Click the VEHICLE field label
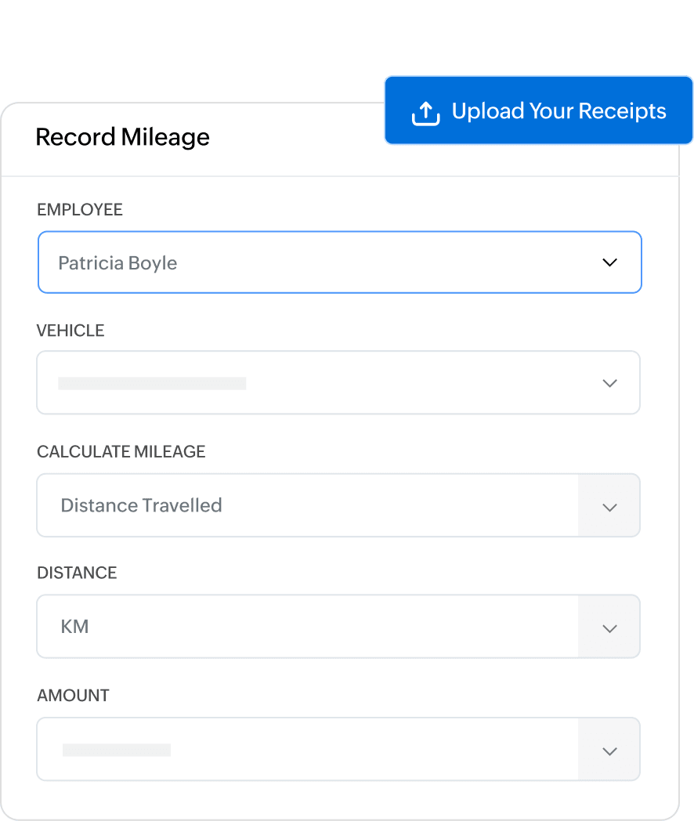 click(70, 331)
